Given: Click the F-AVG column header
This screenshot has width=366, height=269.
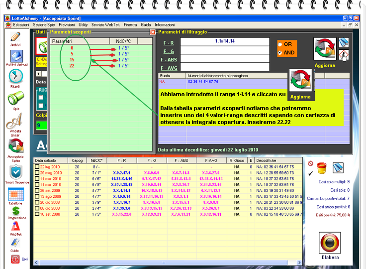Looking at the screenshot, I should (x=211, y=160).
